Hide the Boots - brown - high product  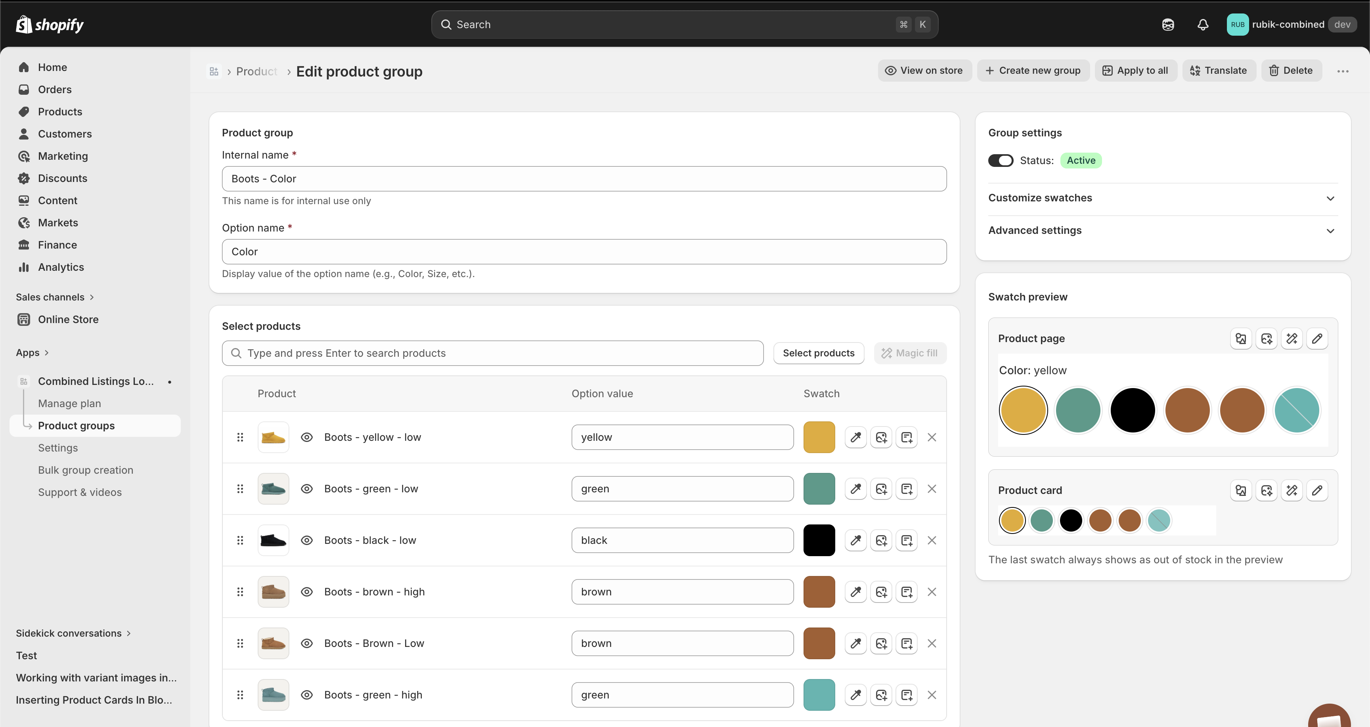307,591
